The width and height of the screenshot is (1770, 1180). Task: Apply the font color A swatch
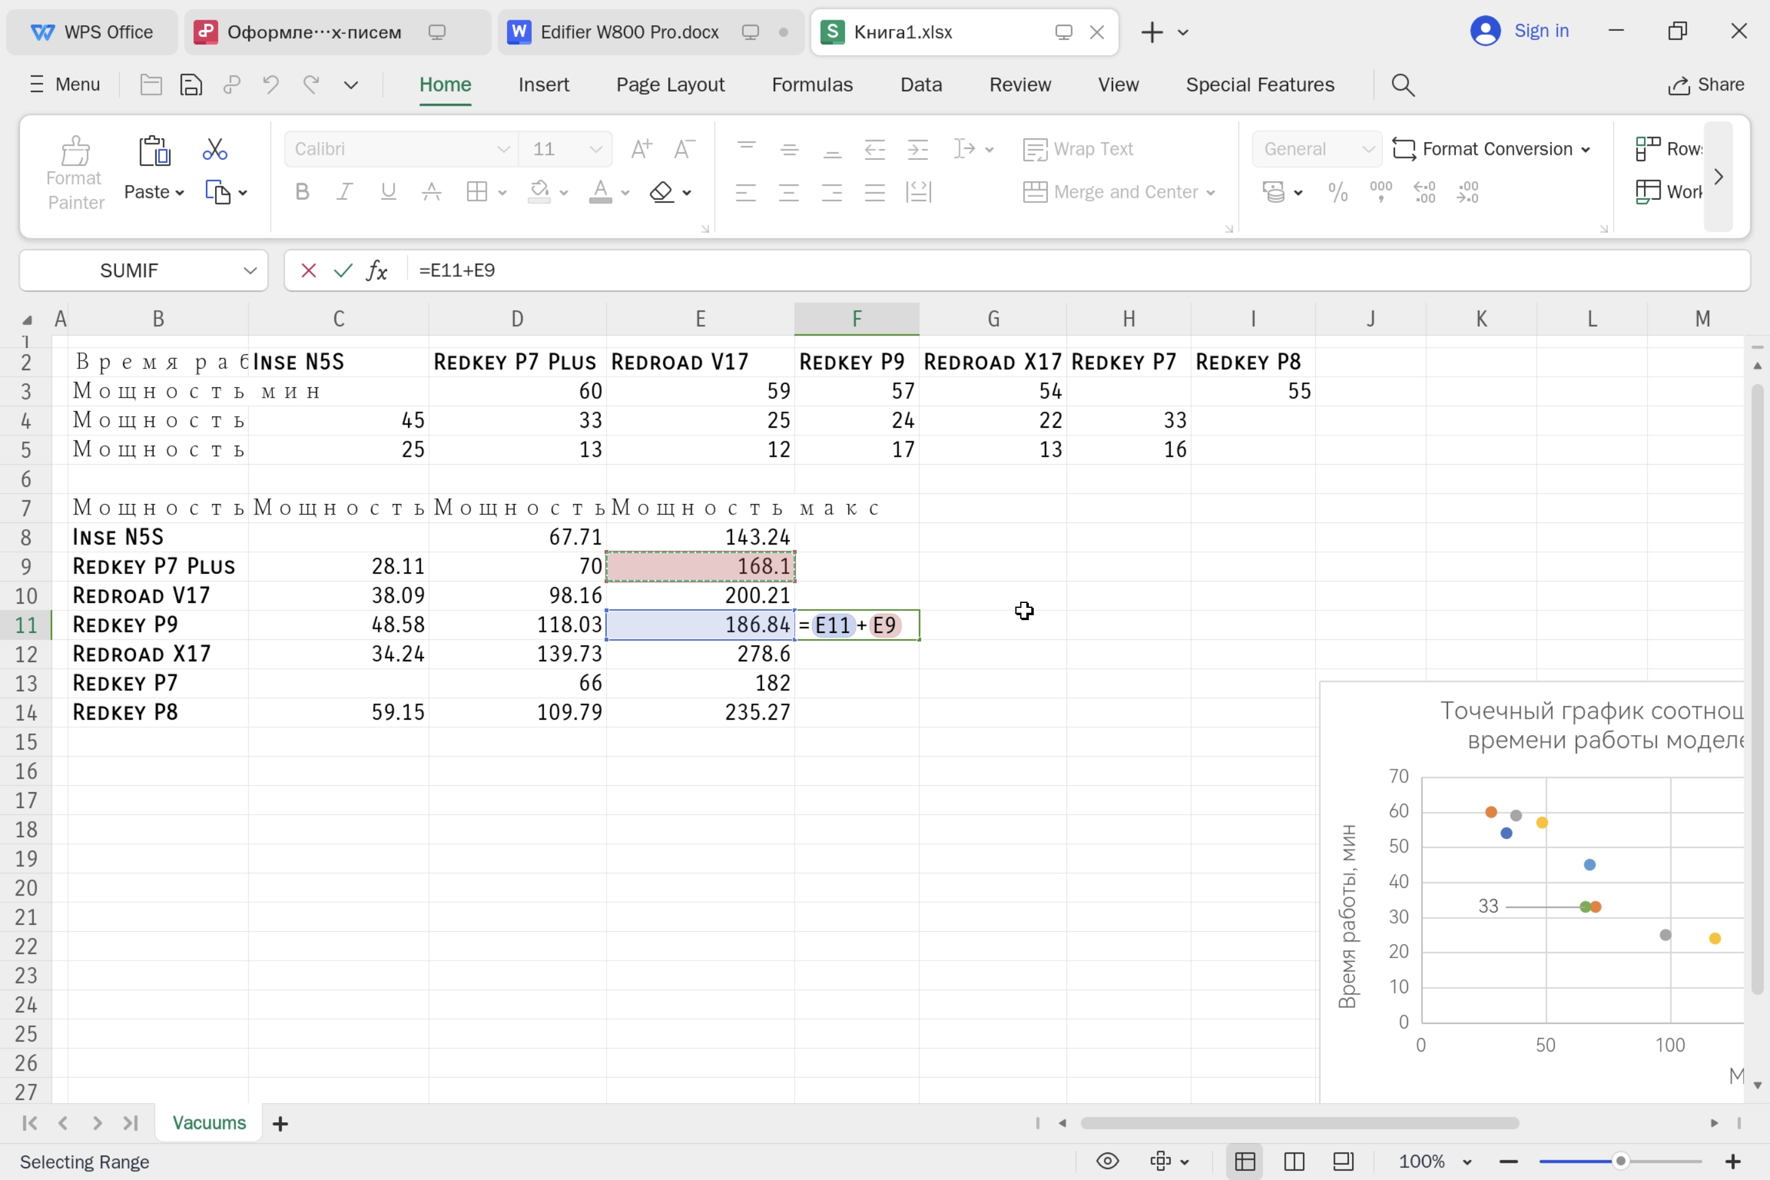pyautogui.click(x=600, y=192)
